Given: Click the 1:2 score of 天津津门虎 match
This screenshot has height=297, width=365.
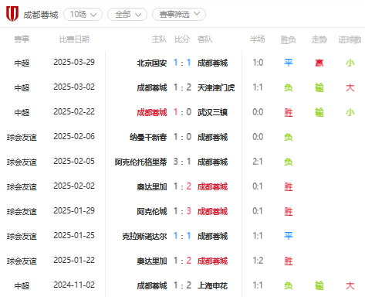Looking at the screenshot, I should pos(182,87).
